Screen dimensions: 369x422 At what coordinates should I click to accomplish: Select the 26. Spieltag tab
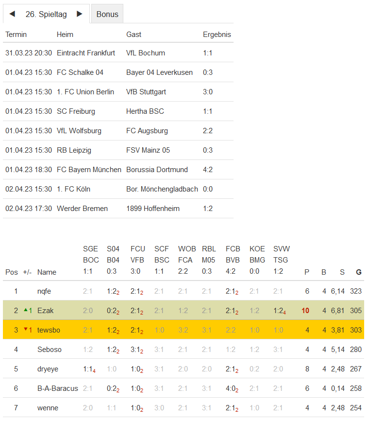pyautogui.click(x=46, y=14)
